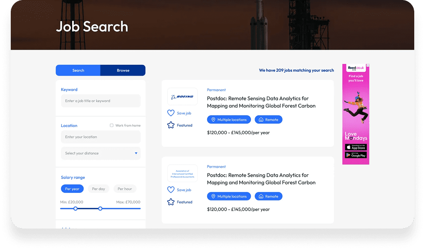Click the Remote tag on second job
The width and height of the screenshot is (425, 250).
point(269,196)
